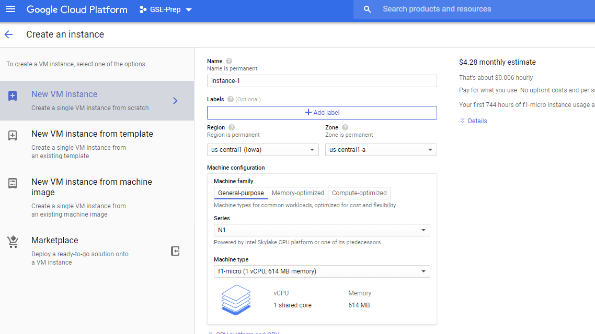595x334 pixels.
Task: Open the us-central1-a zone dropdown
Action: click(381, 150)
